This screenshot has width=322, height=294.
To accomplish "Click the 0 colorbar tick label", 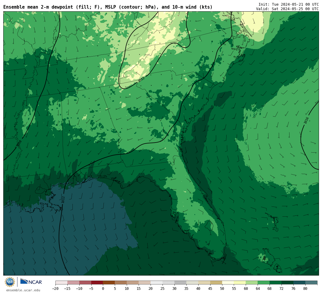I will [x=103, y=288].
